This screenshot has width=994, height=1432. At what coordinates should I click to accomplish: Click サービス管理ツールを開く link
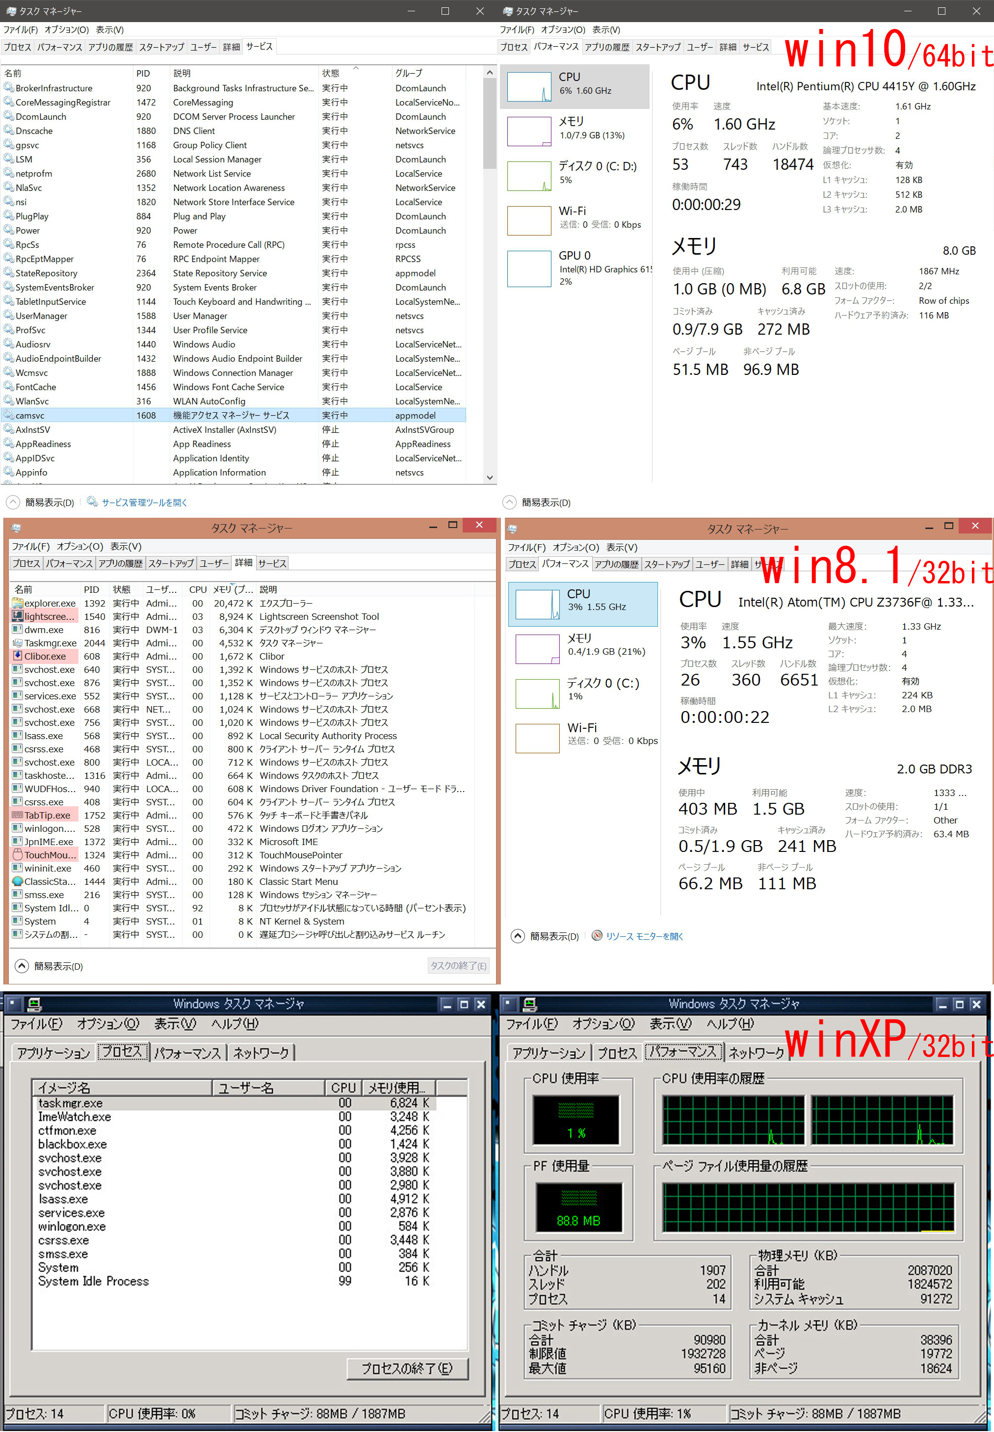[145, 502]
